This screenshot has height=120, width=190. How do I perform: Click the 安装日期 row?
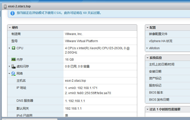[168, 72]
